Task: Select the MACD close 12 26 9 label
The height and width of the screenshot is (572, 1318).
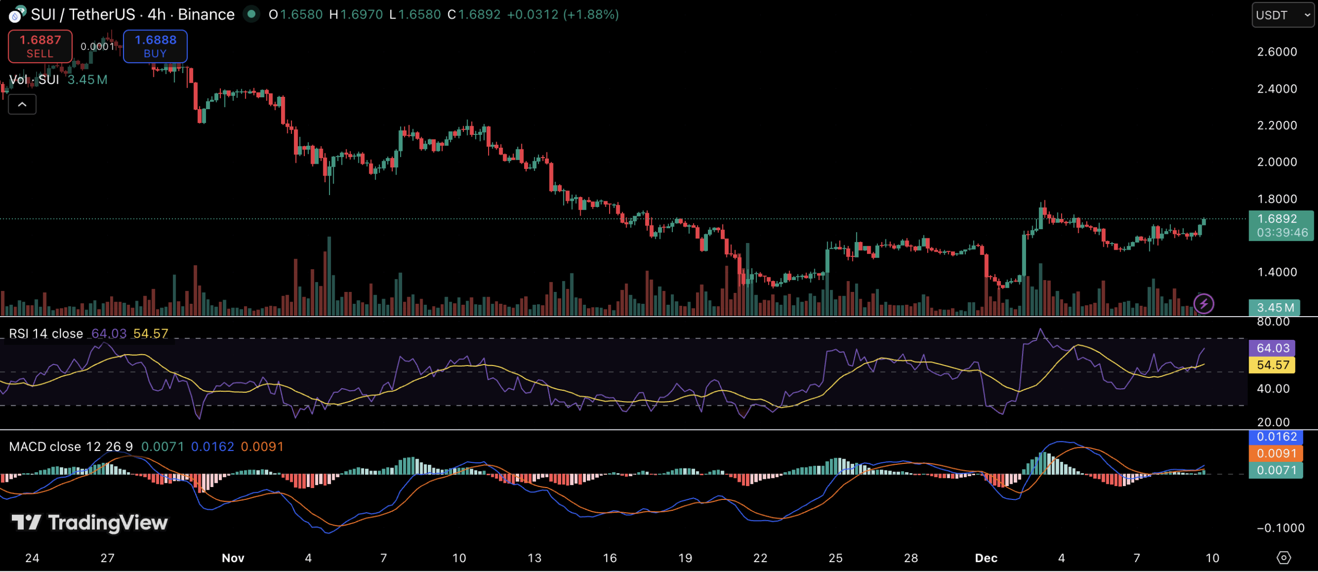Action: (x=71, y=446)
